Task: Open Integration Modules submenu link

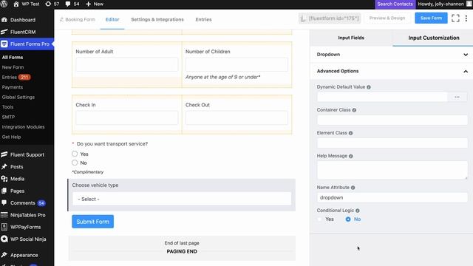Action: pos(23,127)
